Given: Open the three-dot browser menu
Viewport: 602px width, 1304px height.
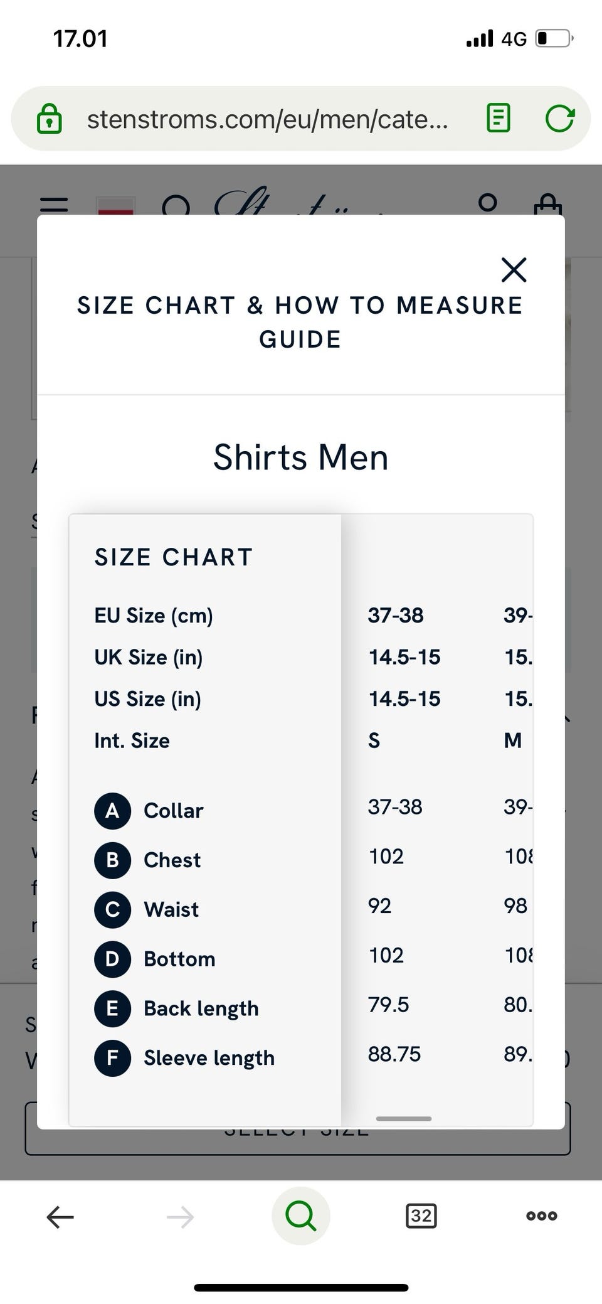Looking at the screenshot, I should (x=542, y=1216).
